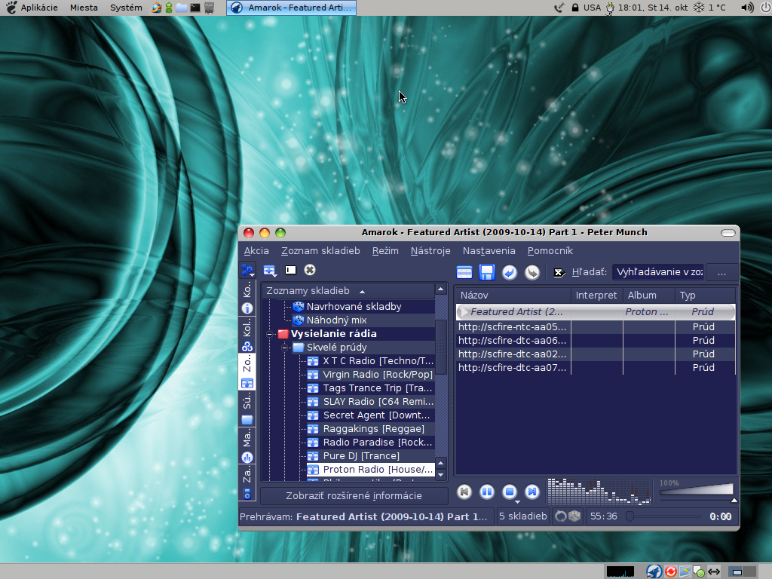The width and height of the screenshot is (772, 579).
Task: Select the http://scfire-dtc-aa06... playlist row
Action: (x=596, y=340)
